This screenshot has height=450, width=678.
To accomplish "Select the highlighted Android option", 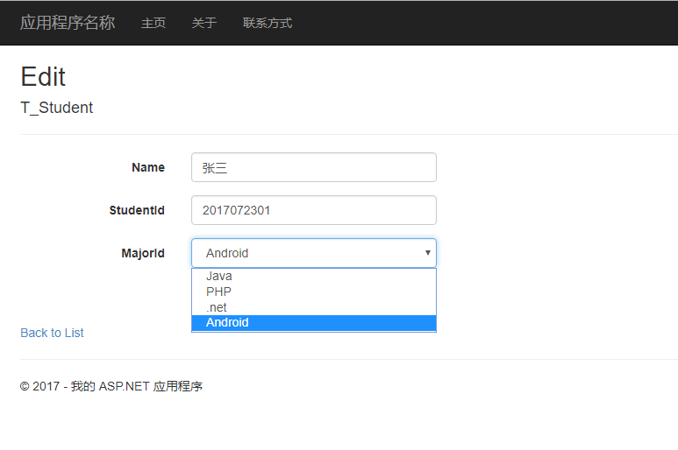I will [227, 323].
